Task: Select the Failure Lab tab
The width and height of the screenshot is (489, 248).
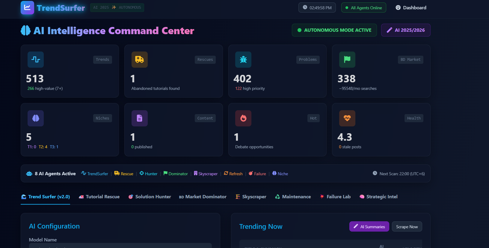Action: (335, 197)
